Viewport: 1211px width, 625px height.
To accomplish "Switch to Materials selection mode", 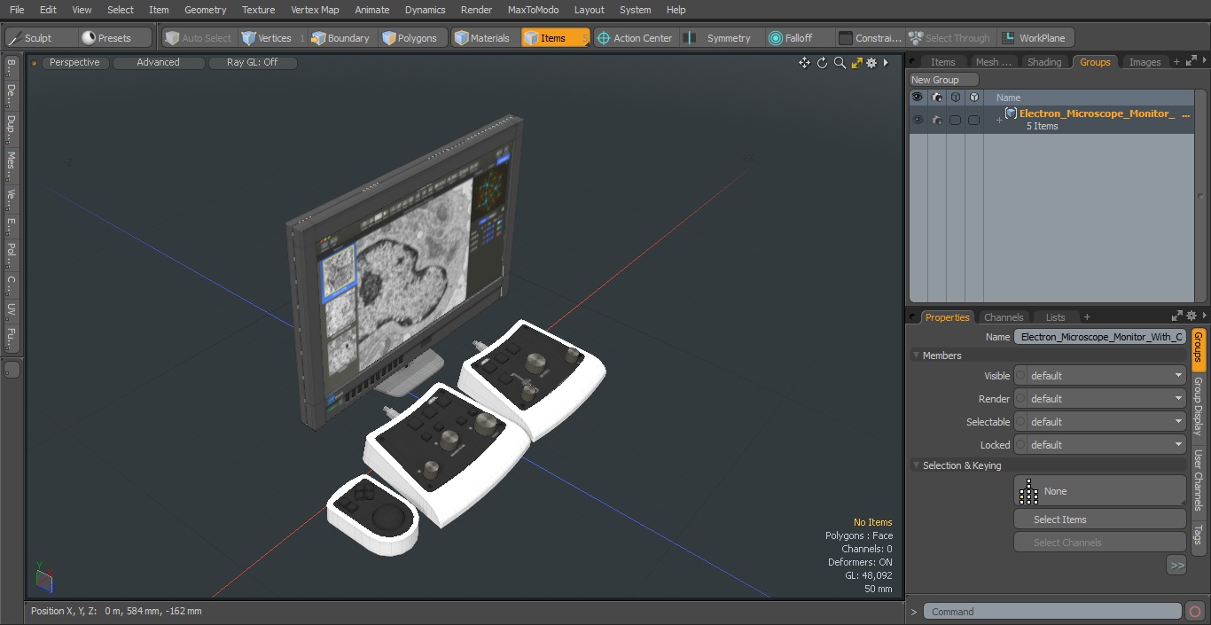I will point(482,38).
